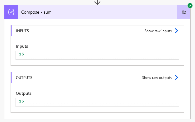Open Show raw inputs link
This screenshot has width=195, height=122.
(158, 31)
